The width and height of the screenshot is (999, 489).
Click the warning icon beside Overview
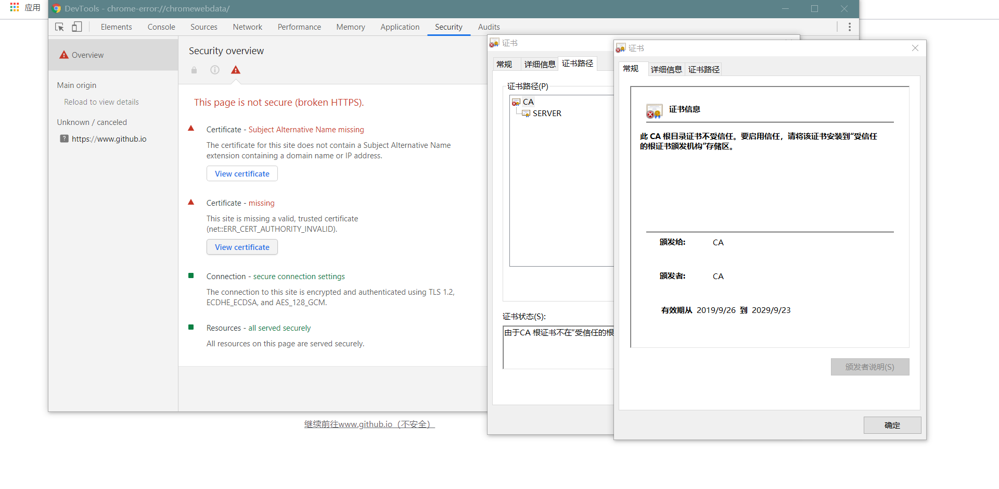tap(64, 55)
